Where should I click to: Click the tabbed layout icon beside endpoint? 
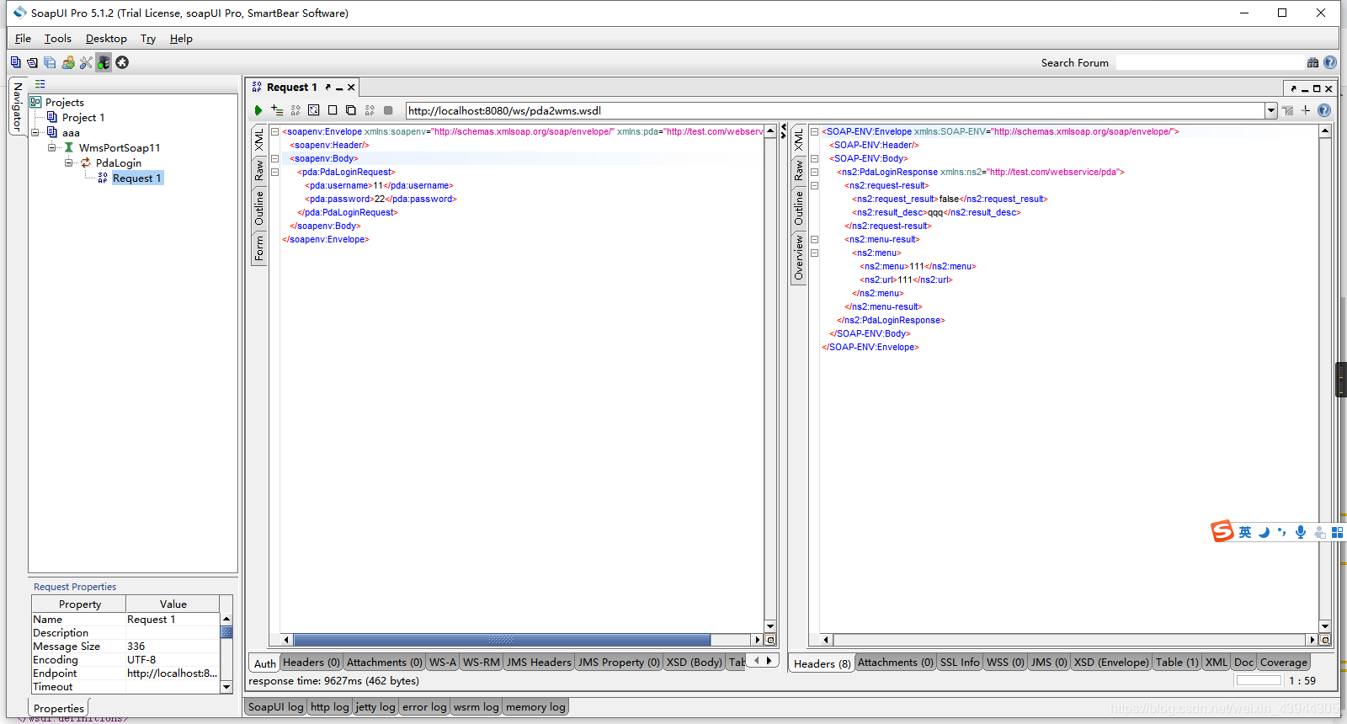(1287, 110)
